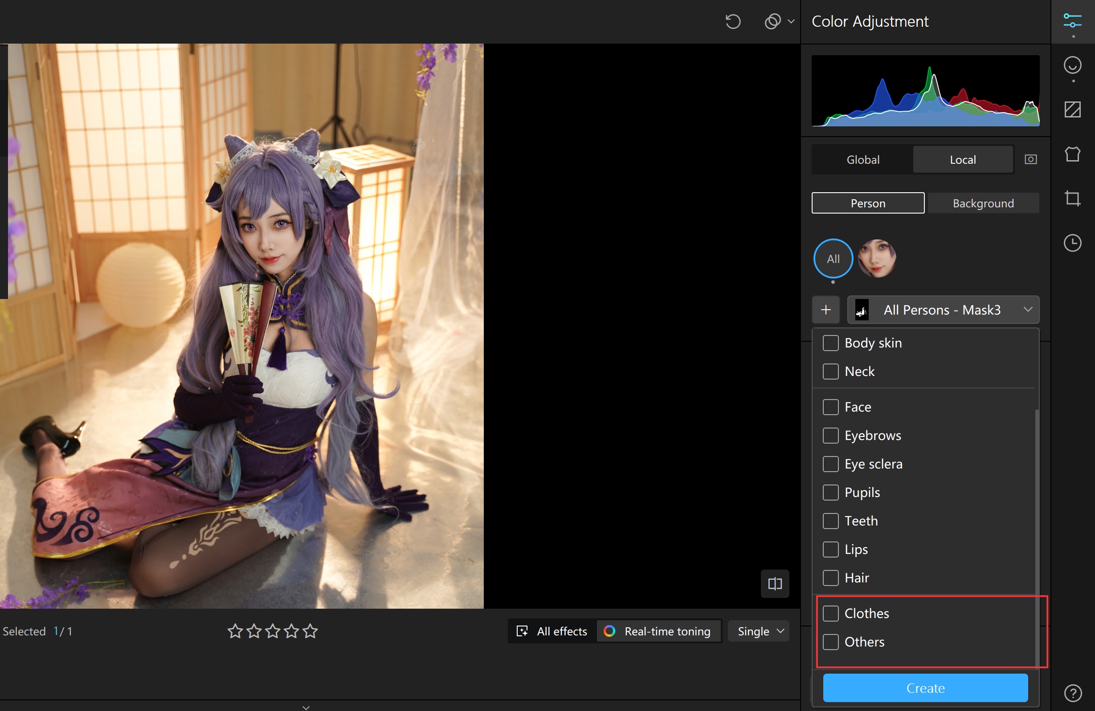
Task: Check the Body skin checkbox
Action: click(x=830, y=343)
